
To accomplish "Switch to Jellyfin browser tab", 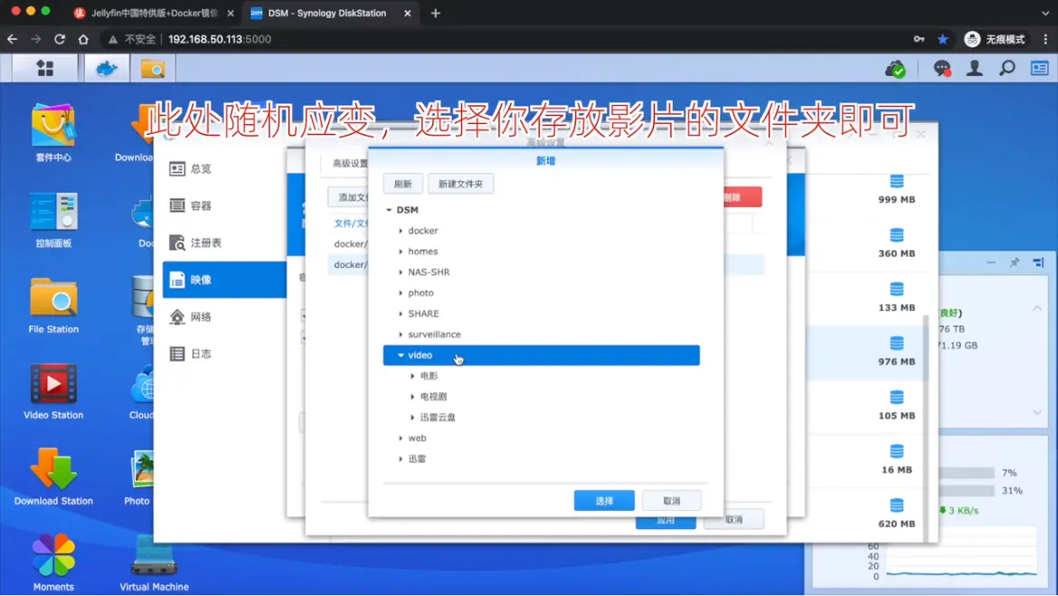I will (154, 14).
